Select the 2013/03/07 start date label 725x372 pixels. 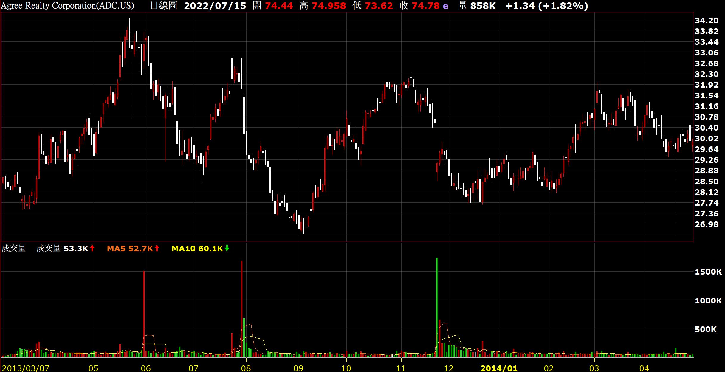[x=26, y=368]
